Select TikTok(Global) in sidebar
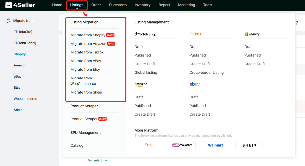The image size is (305, 166). [x=25, y=43]
